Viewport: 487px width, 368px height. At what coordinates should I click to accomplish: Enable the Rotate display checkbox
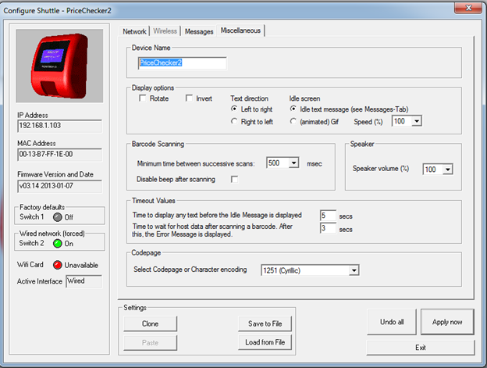click(x=143, y=98)
